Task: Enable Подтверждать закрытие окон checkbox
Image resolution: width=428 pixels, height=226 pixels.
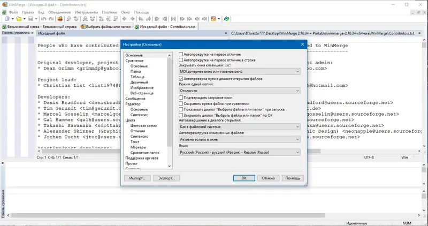Action: (x=181, y=97)
